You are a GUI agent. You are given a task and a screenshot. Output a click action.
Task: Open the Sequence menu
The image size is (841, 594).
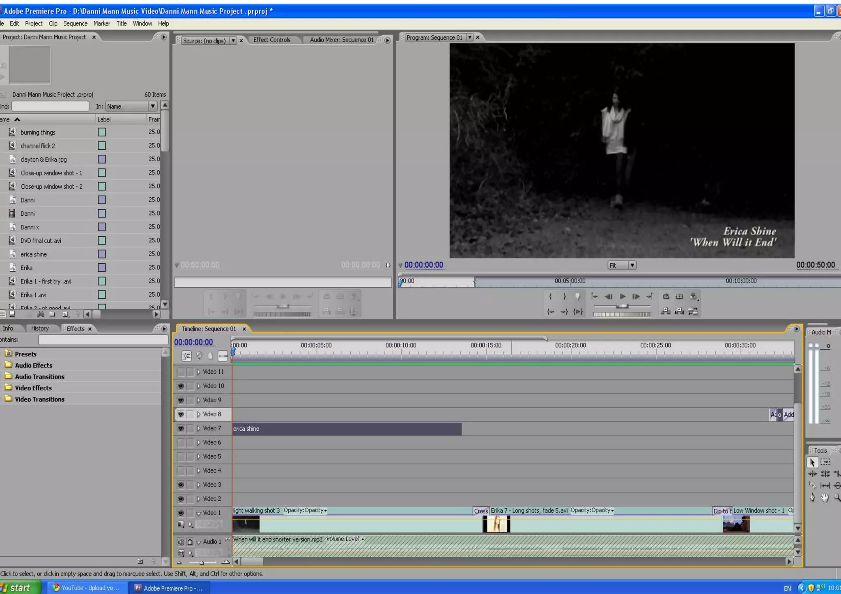click(75, 24)
